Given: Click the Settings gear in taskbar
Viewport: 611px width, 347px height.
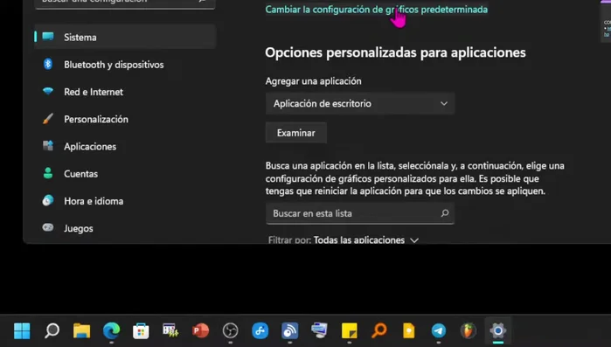Looking at the screenshot, I should coord(497,331).
